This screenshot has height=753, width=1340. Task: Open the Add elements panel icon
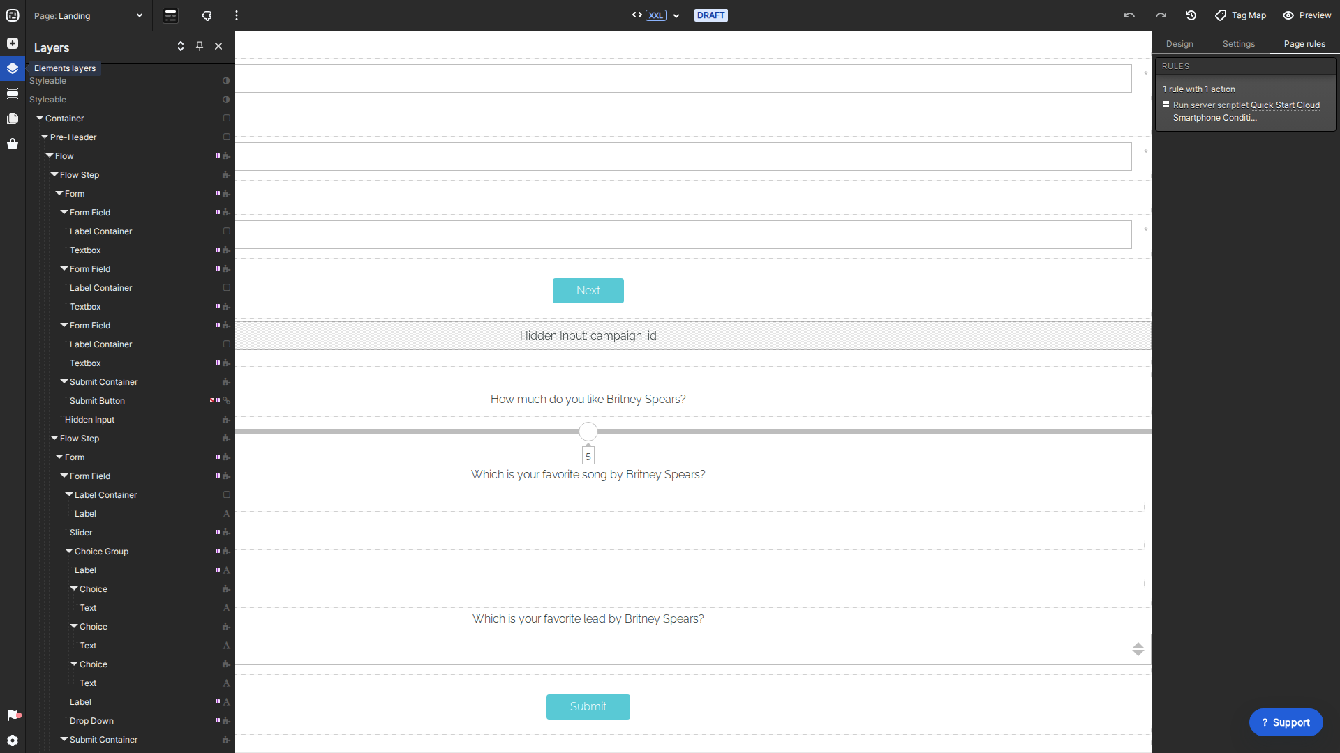[13, 43]
